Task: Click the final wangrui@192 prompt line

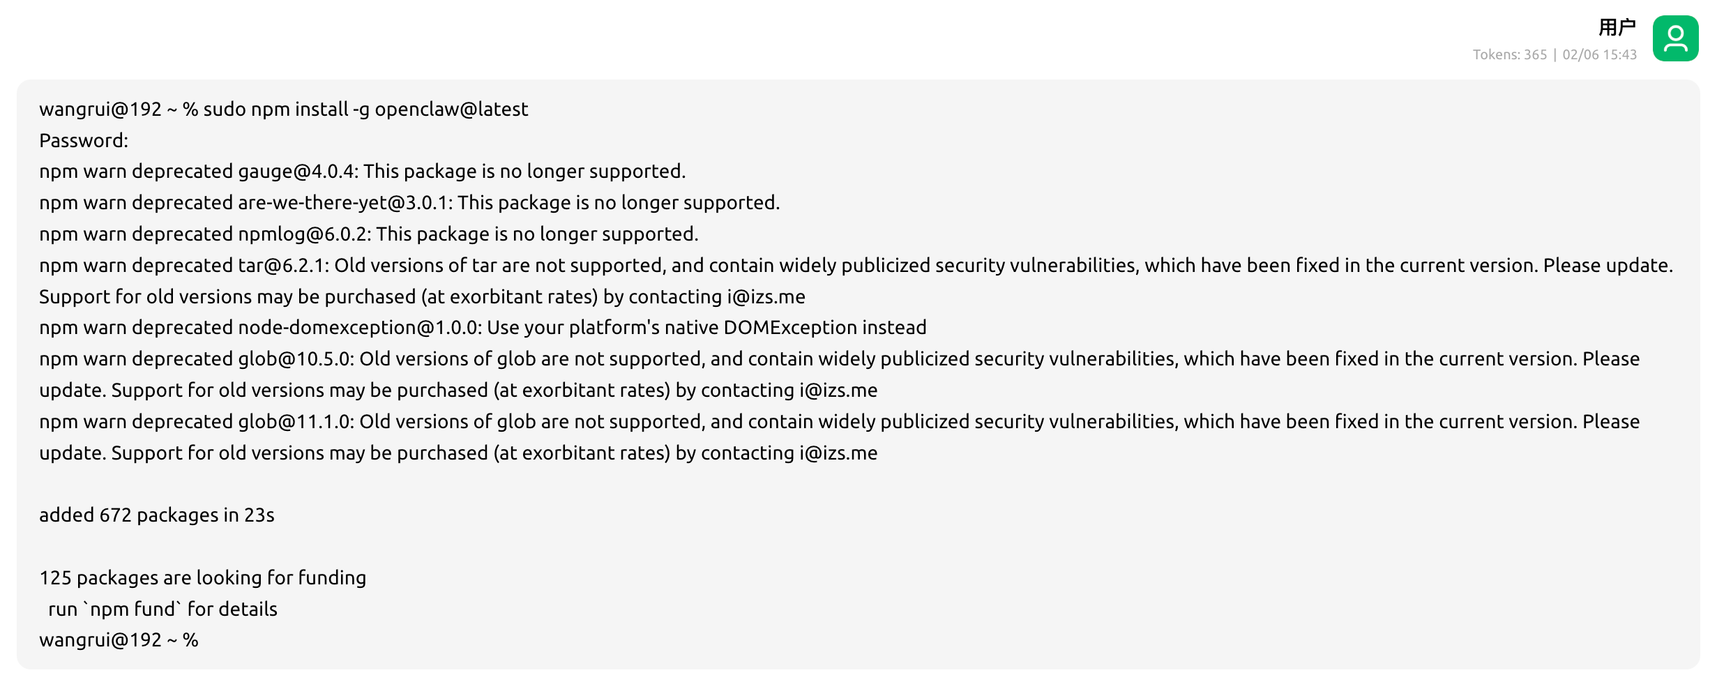Action: point(119,640)
